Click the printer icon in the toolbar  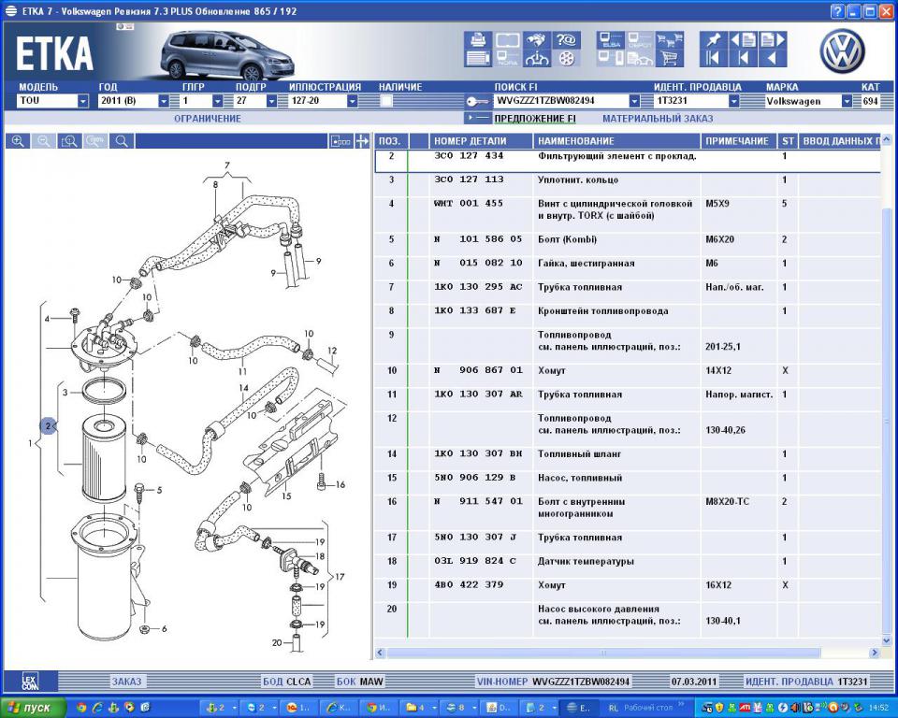point(478,39)
